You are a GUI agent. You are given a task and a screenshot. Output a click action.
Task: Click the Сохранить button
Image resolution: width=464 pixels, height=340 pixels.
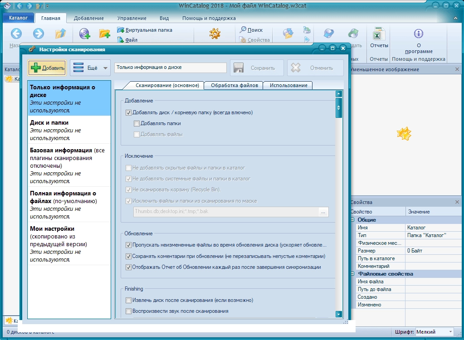257,68
